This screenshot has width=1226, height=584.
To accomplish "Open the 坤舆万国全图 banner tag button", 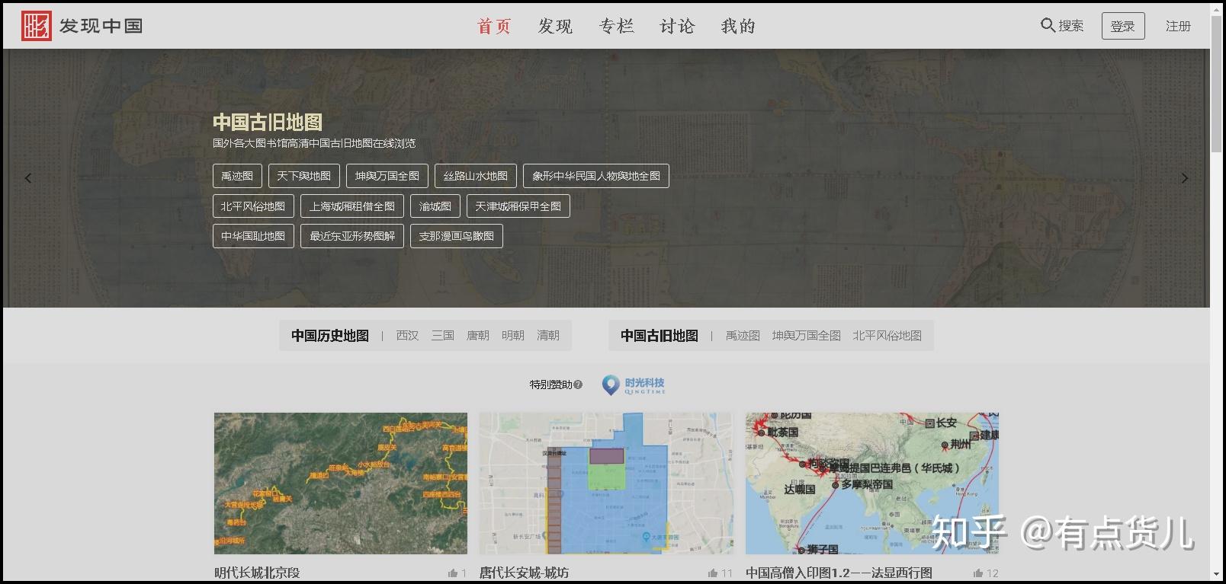I will (x=387, y=176).
